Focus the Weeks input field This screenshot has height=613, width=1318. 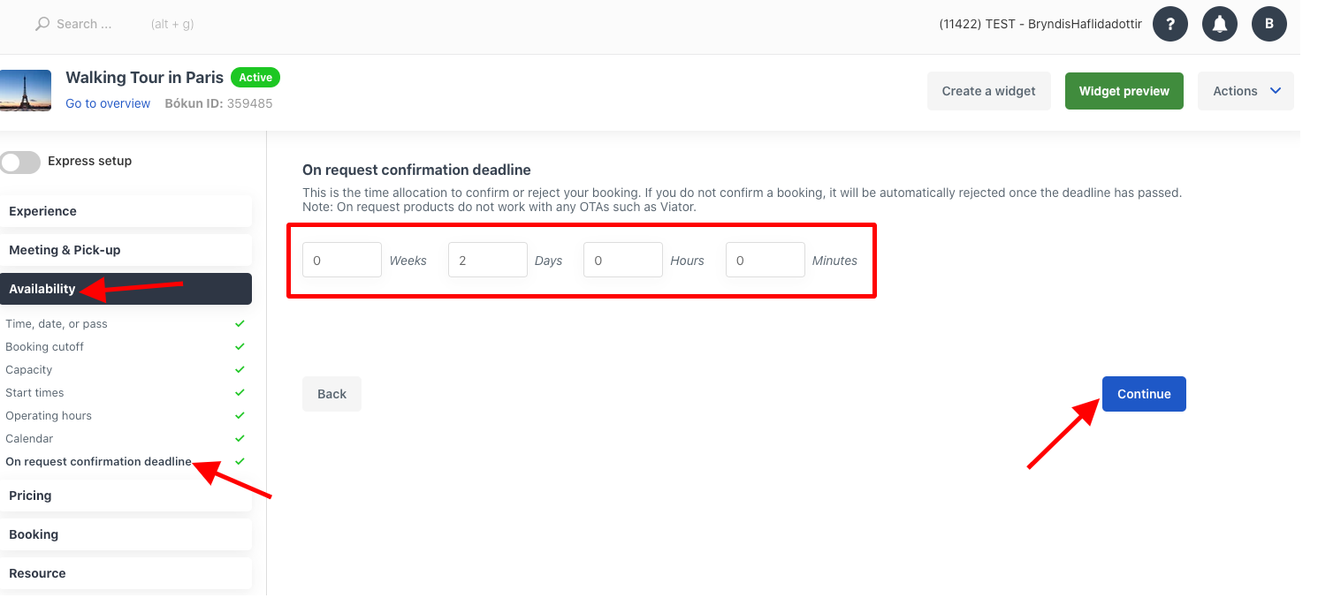(x=342, y=260)
